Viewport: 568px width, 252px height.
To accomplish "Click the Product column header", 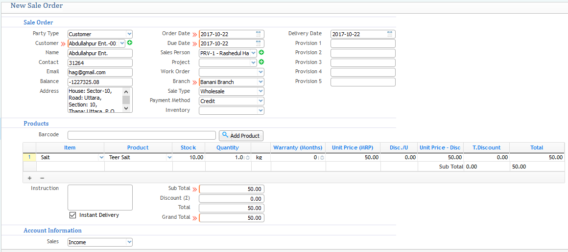I will [138, 147].
